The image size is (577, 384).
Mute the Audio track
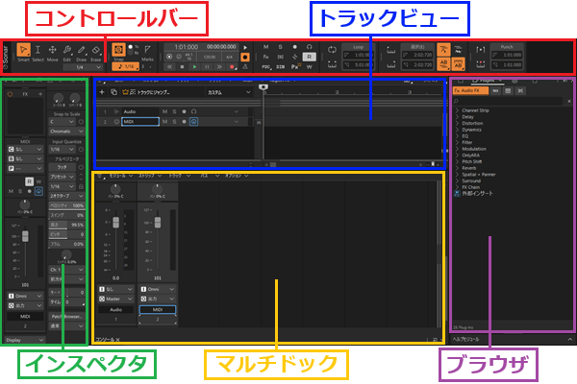[x=164, y=111]
